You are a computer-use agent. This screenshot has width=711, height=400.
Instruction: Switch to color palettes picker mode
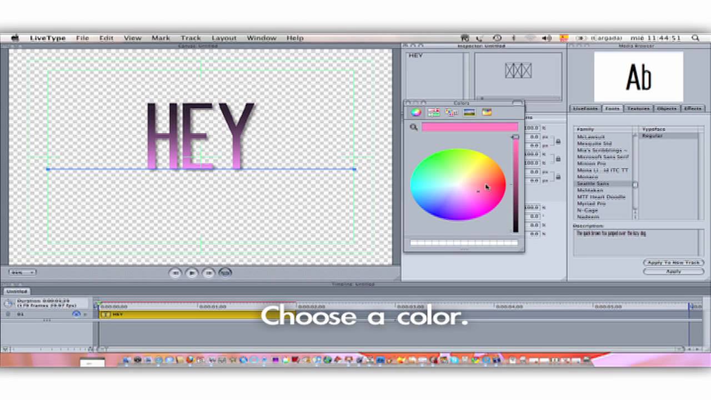click(x=452, y=112)
